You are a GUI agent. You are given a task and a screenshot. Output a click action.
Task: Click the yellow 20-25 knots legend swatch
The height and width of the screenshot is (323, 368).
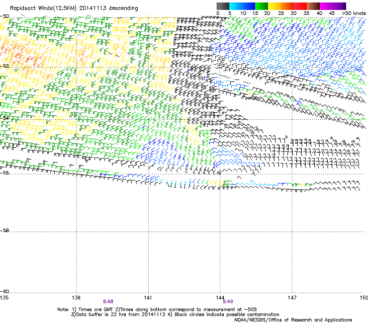[275, 6]
